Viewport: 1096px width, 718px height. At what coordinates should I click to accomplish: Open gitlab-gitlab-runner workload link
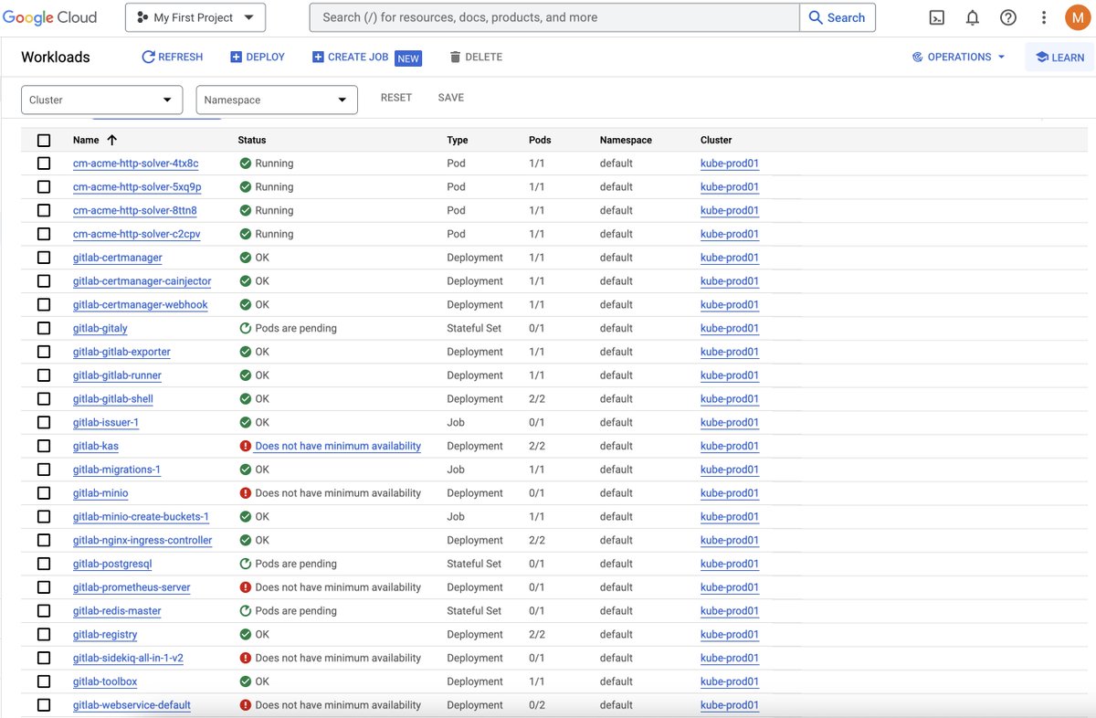pos(117,375)
